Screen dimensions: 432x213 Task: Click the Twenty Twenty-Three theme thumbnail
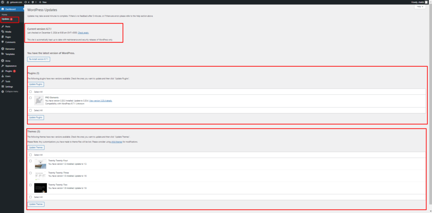pyautogui.click(x=40, y=176)
